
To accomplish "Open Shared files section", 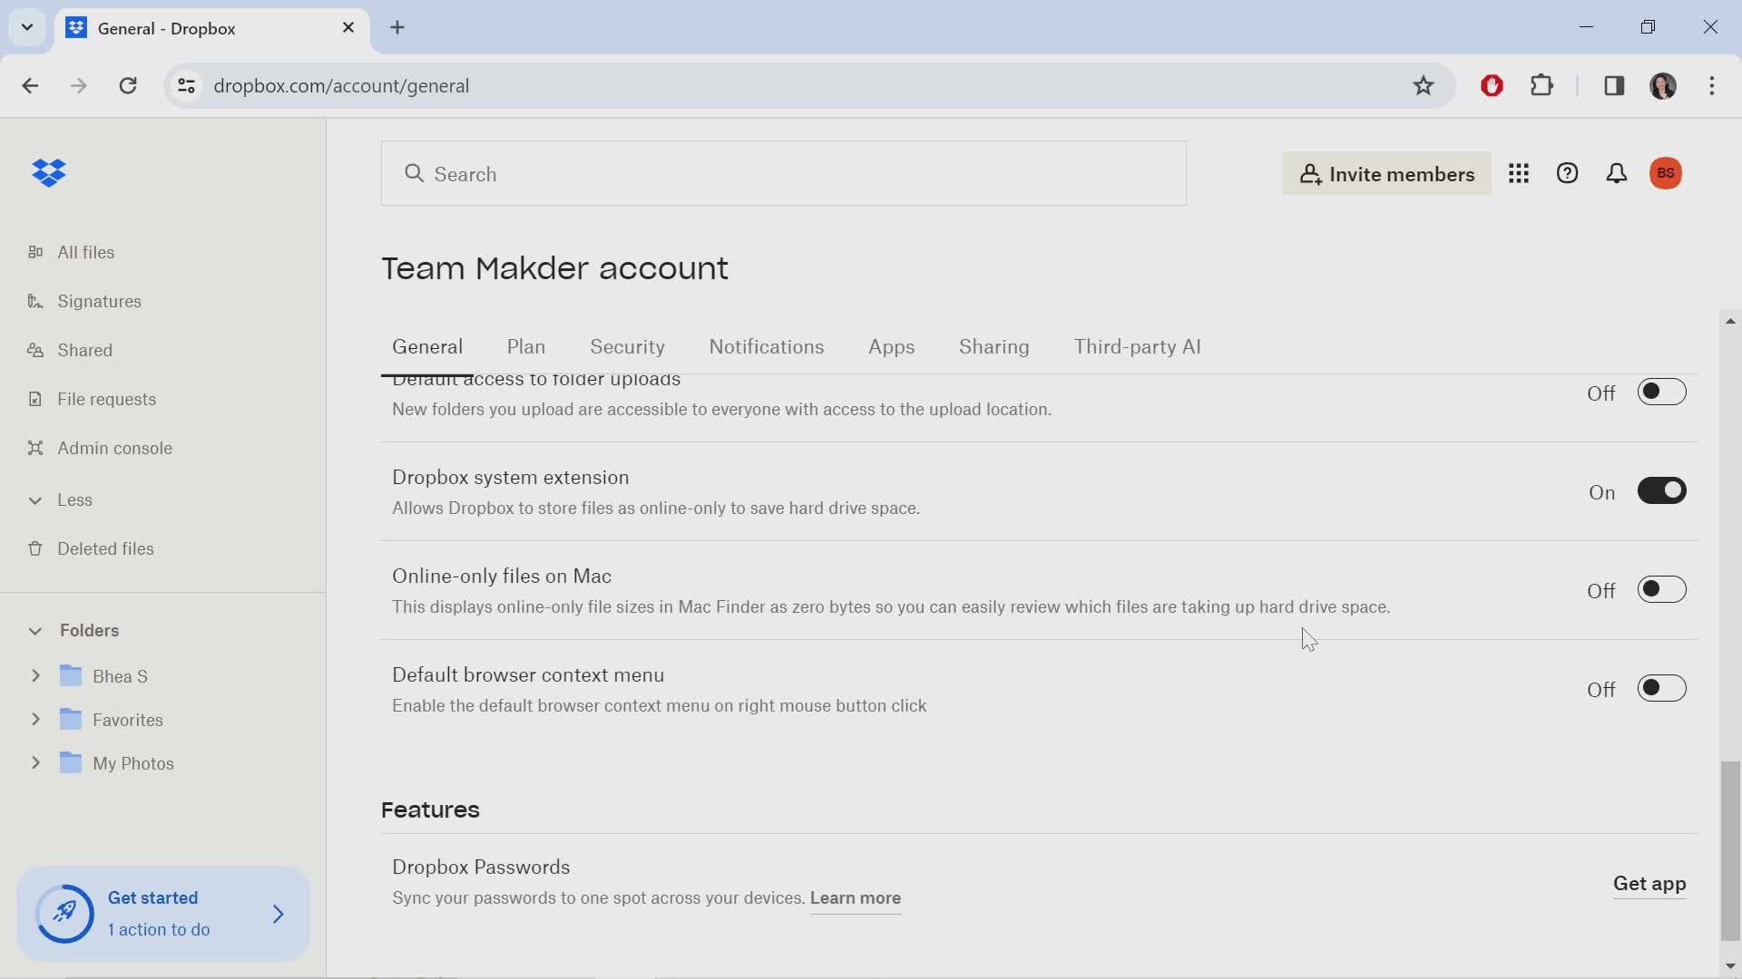I will tap(85, 349).
